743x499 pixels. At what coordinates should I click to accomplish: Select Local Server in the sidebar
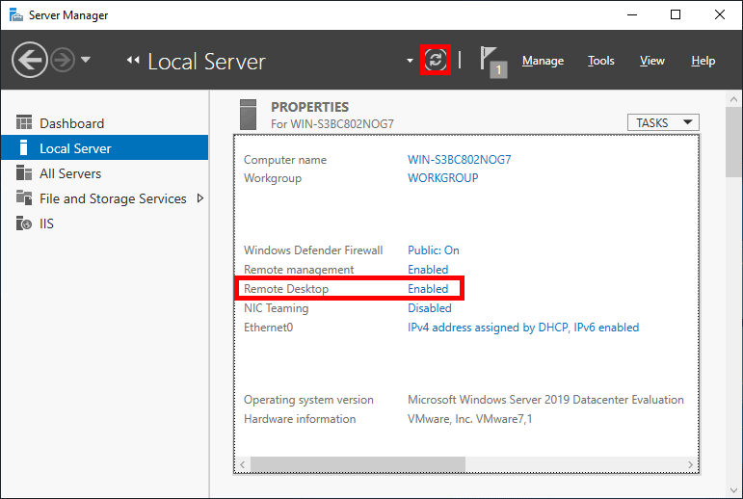[x=75, y=148]
